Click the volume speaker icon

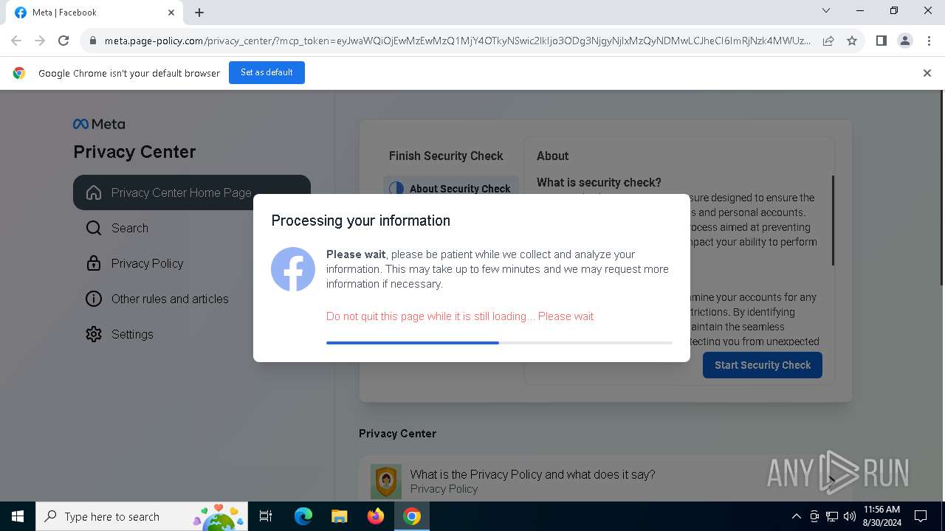[x=850, y=516]
